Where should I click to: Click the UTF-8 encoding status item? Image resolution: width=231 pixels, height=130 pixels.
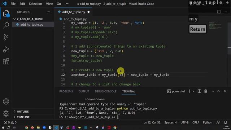[x=184, y=122]
